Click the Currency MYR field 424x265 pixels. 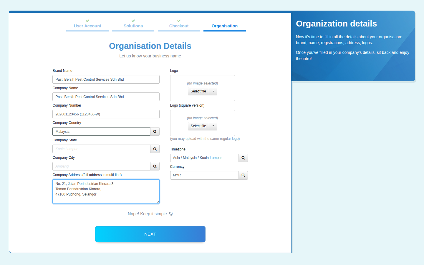pyautogui.click(x=204, y=175)
